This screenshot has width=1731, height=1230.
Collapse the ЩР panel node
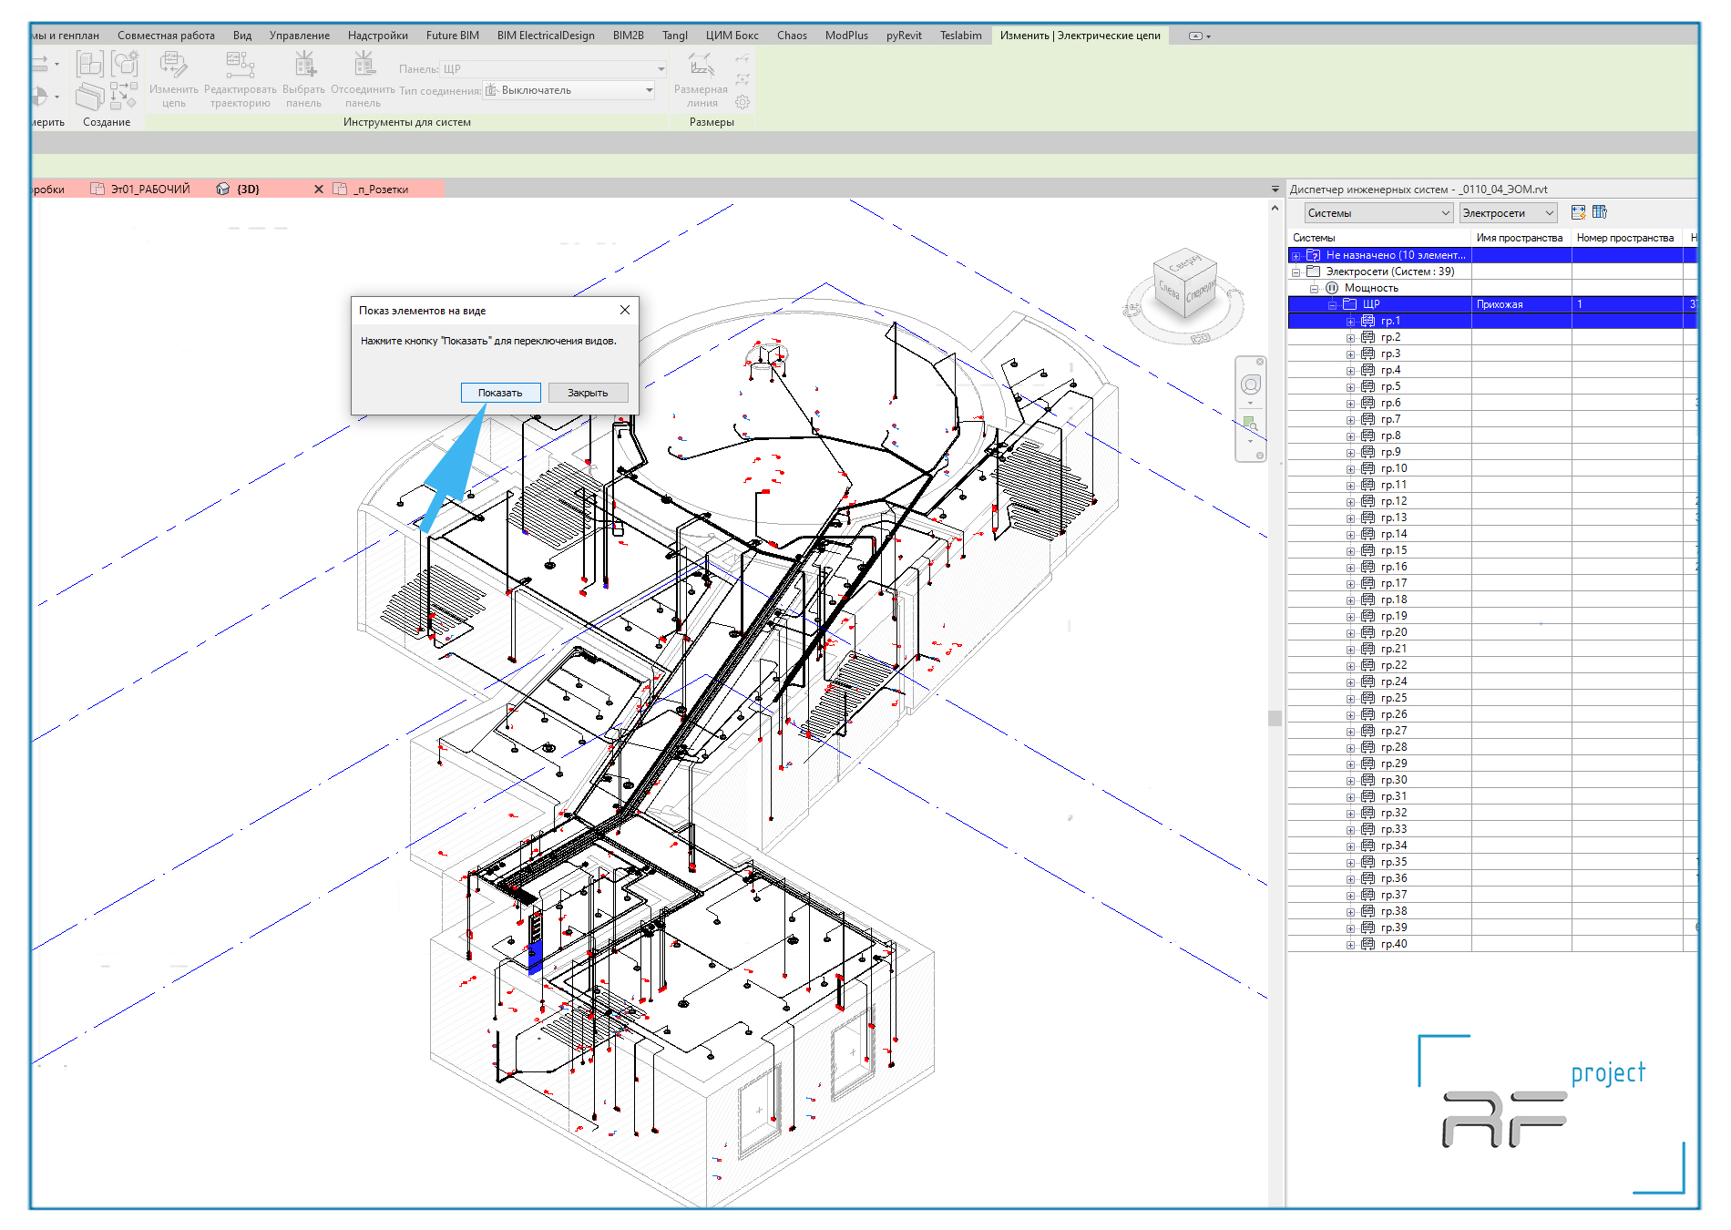(x=1333, y=305)
